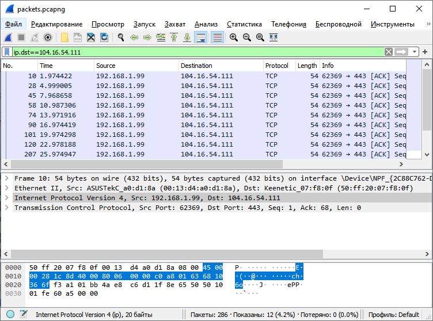Open the Анализ menu
The width and height of the screenshot is (433, 321).
[x=206, y=24]
